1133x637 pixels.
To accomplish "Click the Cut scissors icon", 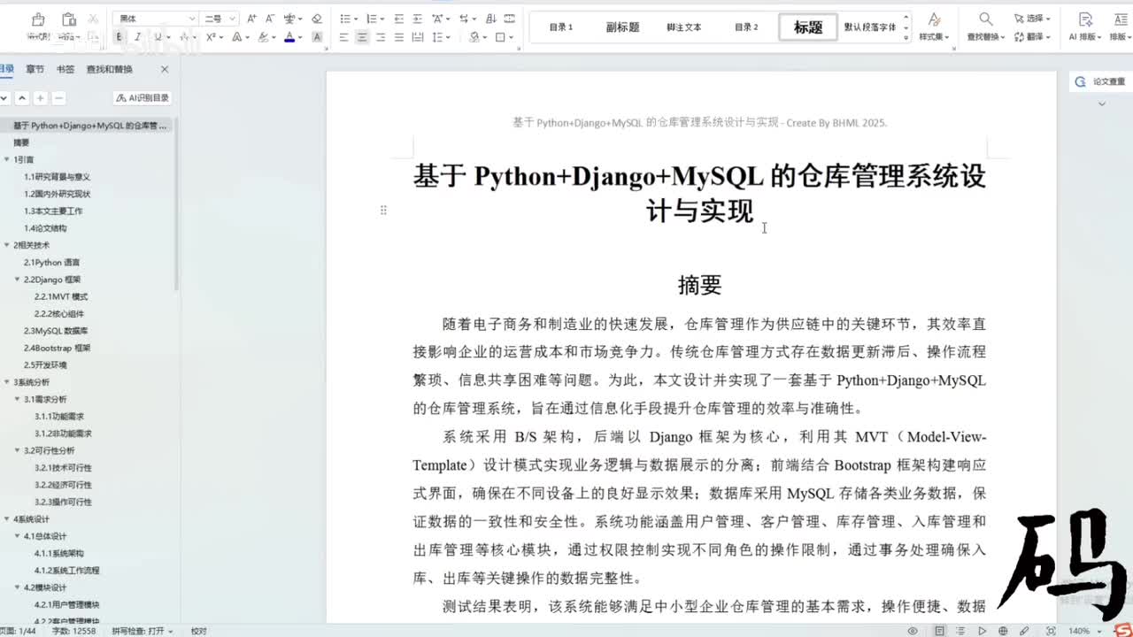I will (94, 19).
